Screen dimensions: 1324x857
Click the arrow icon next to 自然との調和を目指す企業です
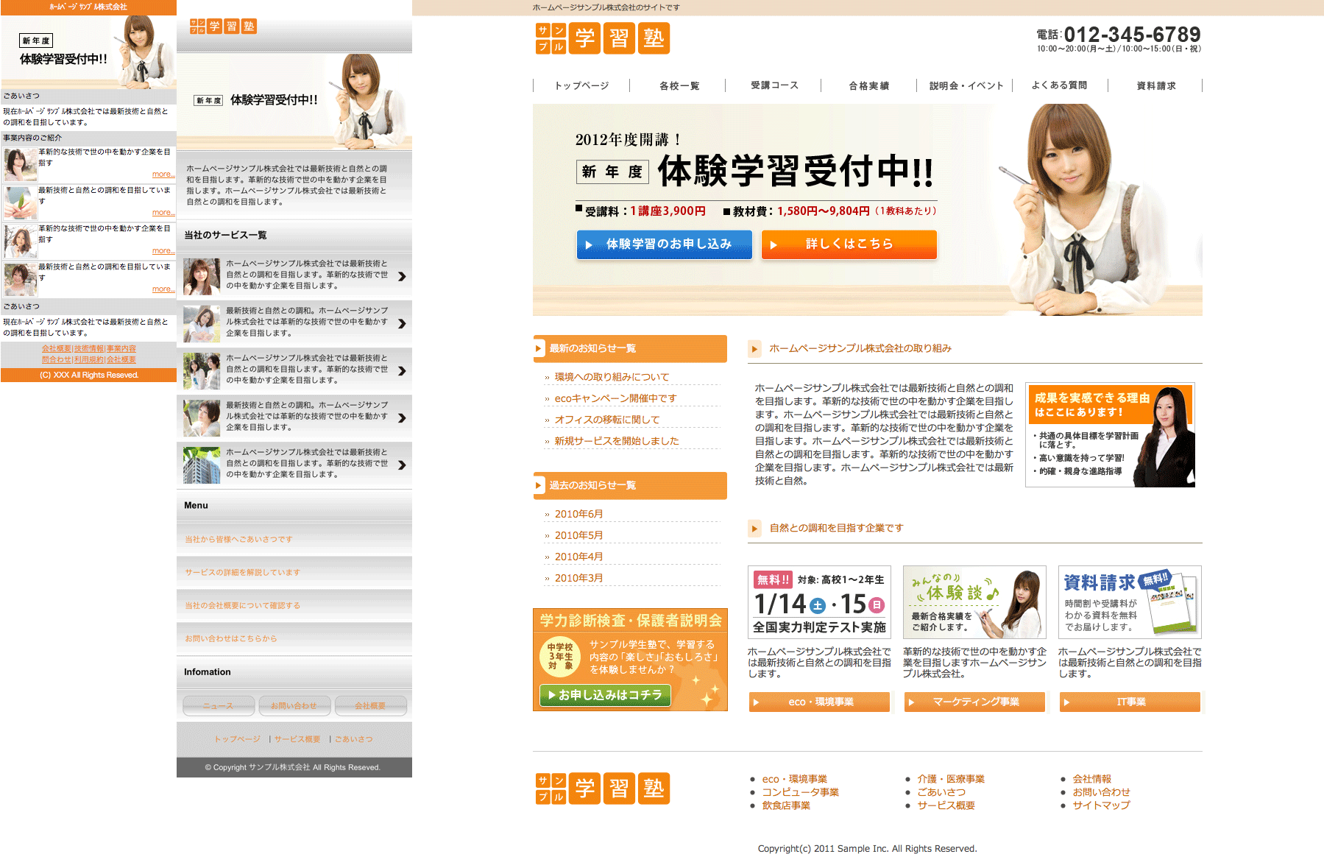(x=754, y=529)
